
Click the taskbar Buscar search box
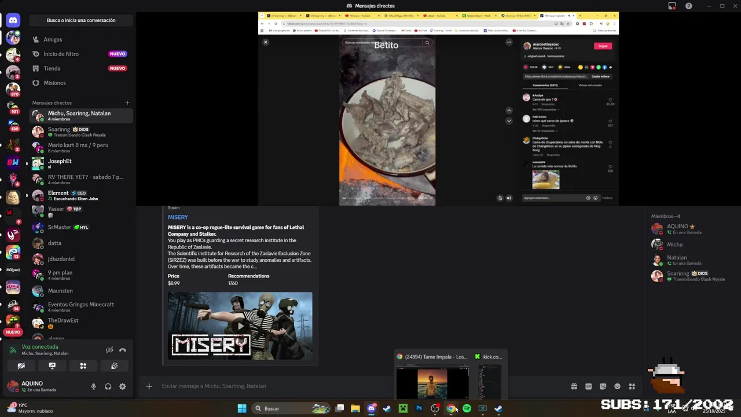tap(292, 408)
